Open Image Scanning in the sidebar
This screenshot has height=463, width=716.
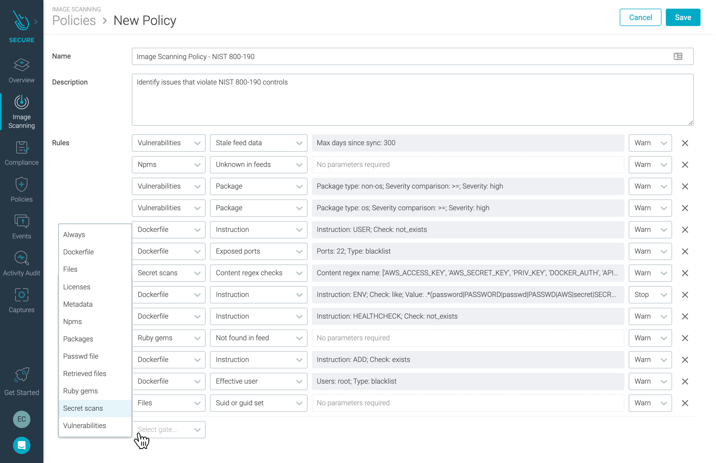coord(21,112)
